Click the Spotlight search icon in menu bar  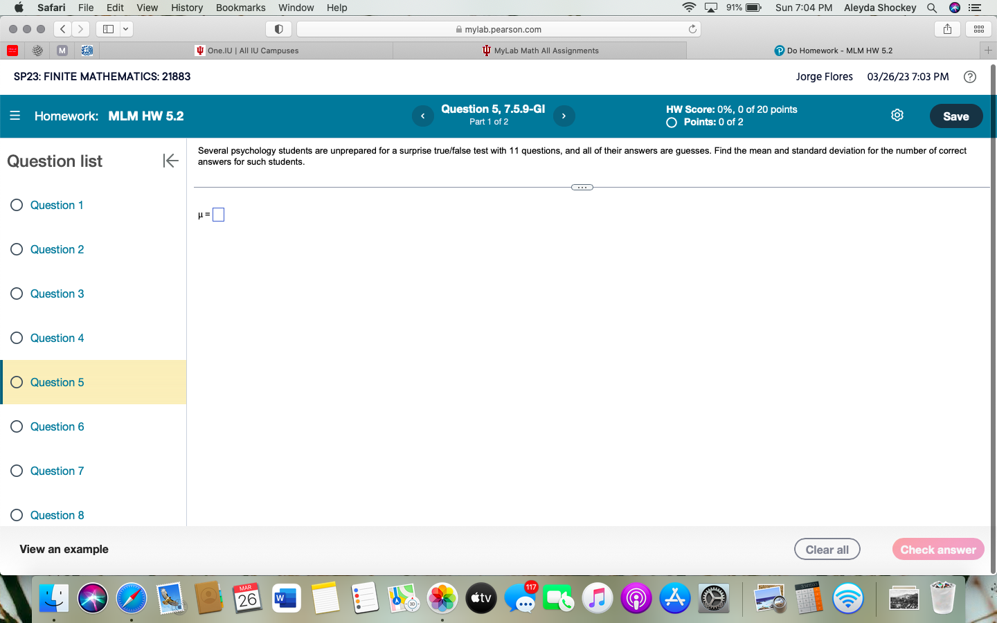[x=932, y=8]
